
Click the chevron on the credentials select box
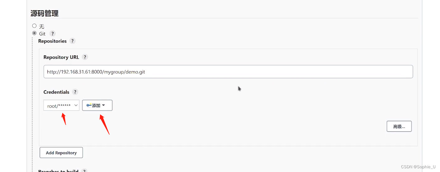tap(76, 106)
